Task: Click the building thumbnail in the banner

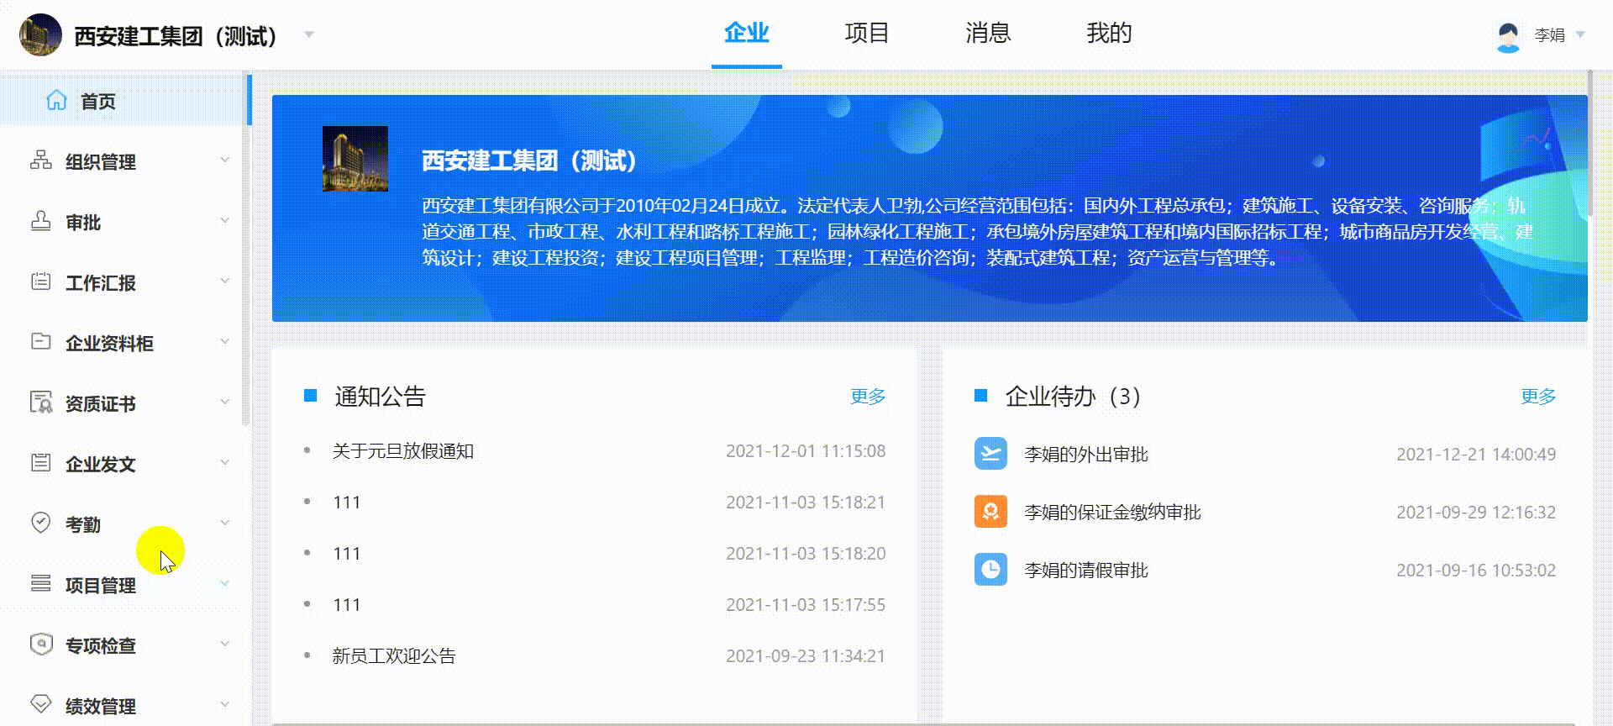Action: pyautogui.click(x=355, y=159)
